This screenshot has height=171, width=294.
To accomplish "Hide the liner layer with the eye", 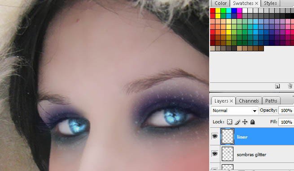I will point(215,136).
